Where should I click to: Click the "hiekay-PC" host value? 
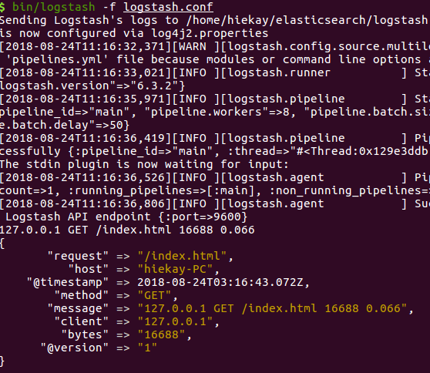tap(175, 269)
